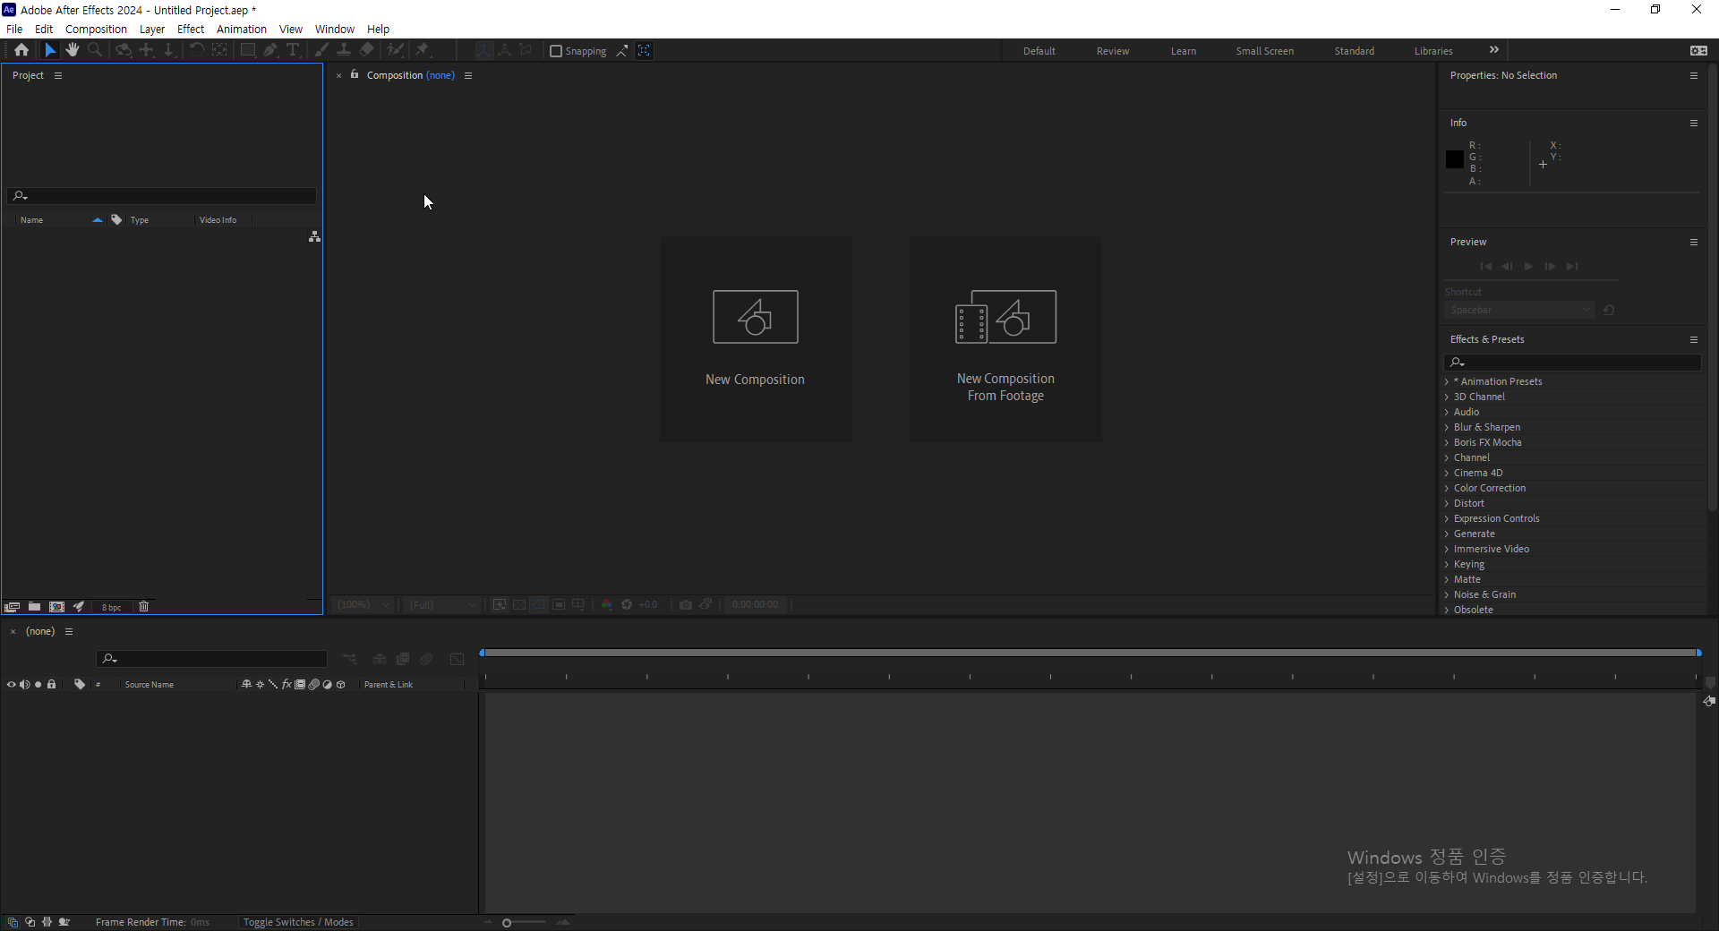The width and height of the screenshot is (1719, 931).
Task: Click the timeline zoom slider handle
Action: (507, 923)
